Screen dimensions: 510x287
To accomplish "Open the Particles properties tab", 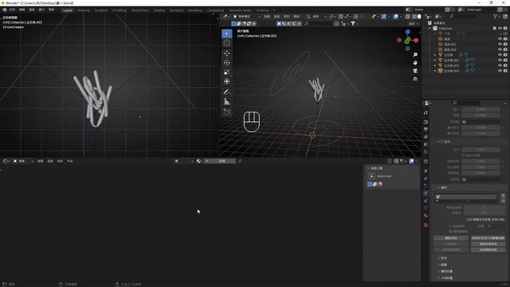I will coord(426,186).
